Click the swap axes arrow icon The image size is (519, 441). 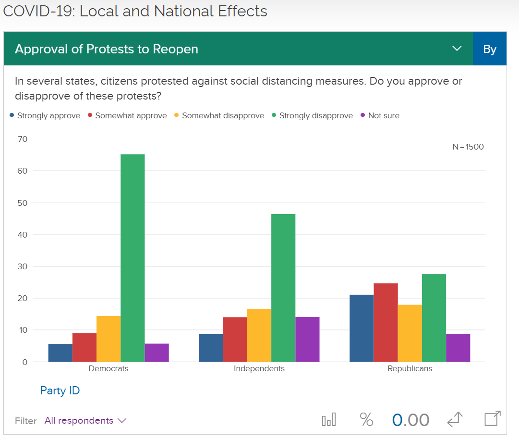point(455,420)
